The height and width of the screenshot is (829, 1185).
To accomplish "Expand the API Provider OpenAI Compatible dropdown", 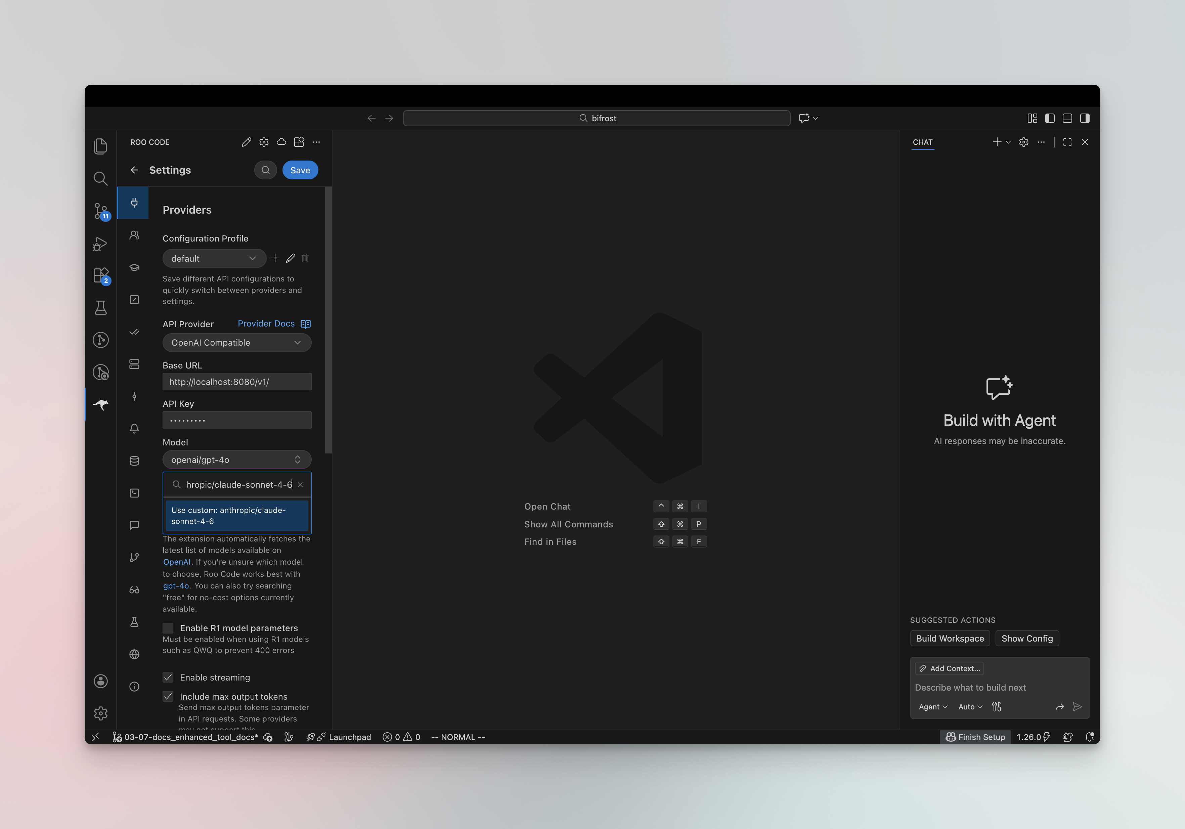I will 236,343.
